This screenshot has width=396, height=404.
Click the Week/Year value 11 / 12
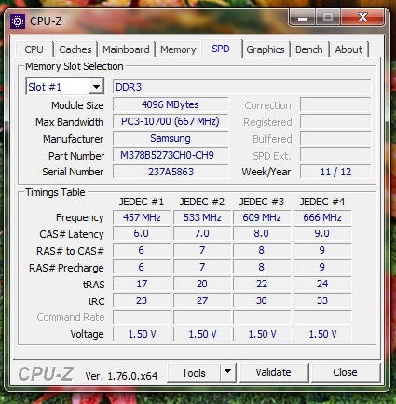coord(335,172)
